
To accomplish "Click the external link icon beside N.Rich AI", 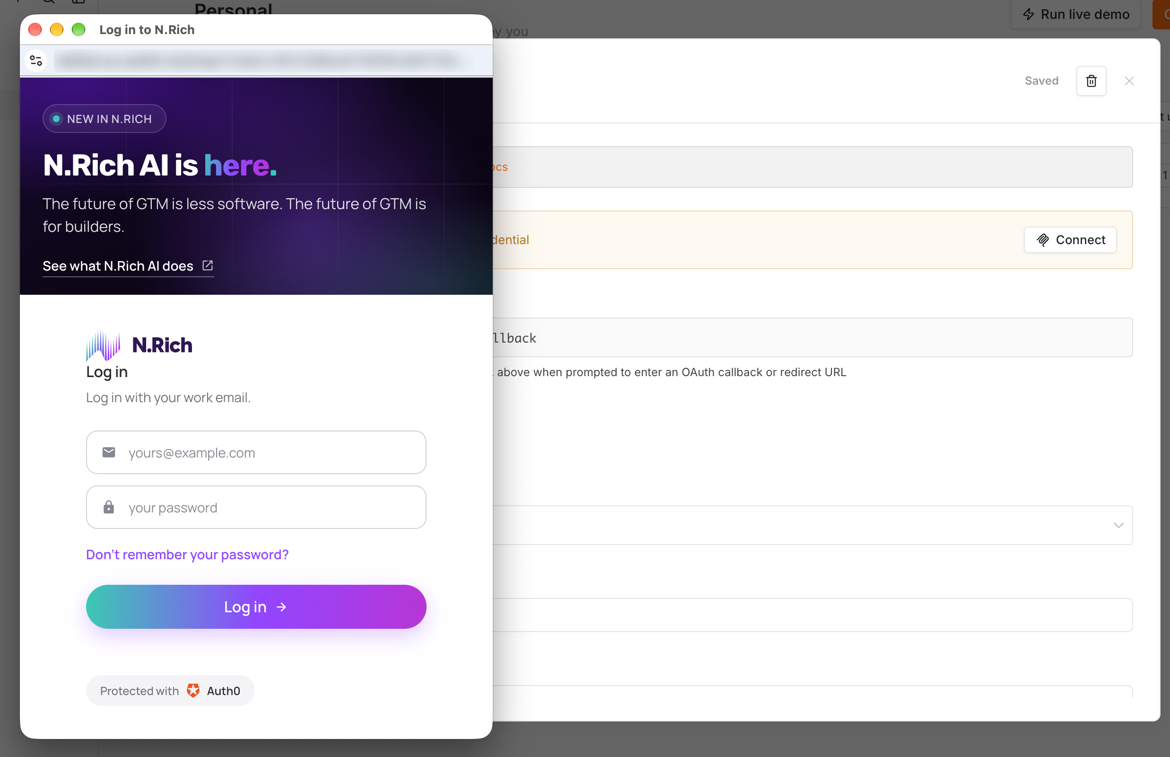I will [208, 265].
